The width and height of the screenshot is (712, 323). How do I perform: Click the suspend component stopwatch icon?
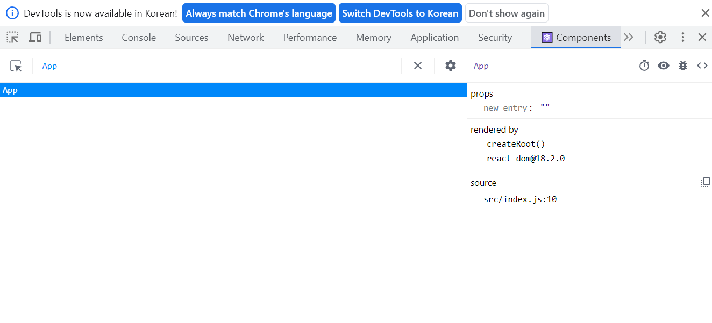644,66
